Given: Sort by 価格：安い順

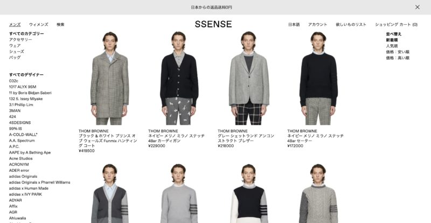Looking at the screenshot, I should point(398,52).
